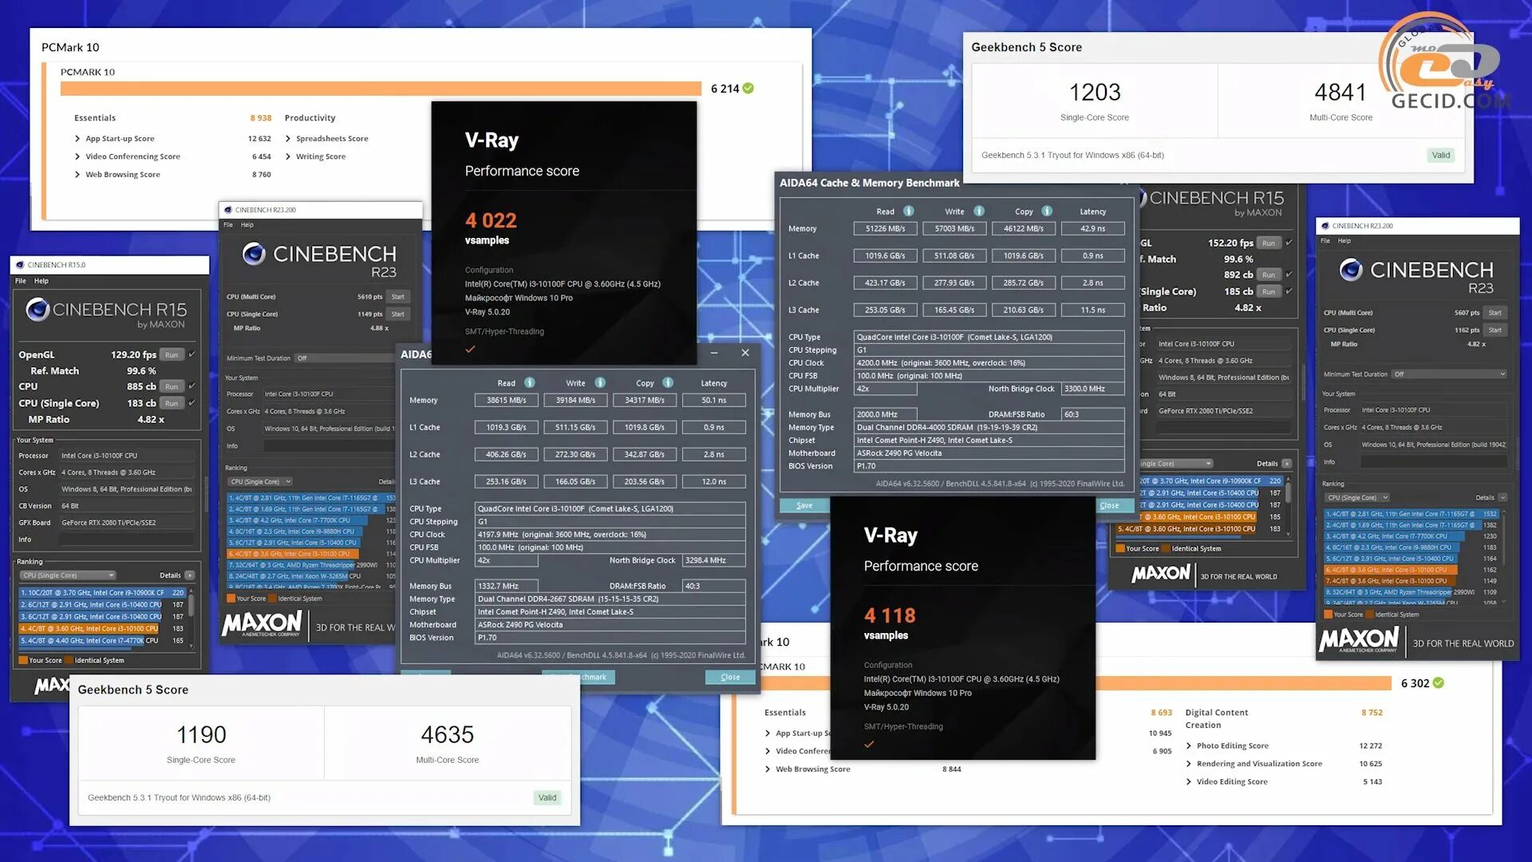Open the File menu in the Cinebench R15.0 window
Image resolution: width=1532 pixels, height=862 pixels.
pyautogui.click(x=21, y=281)
